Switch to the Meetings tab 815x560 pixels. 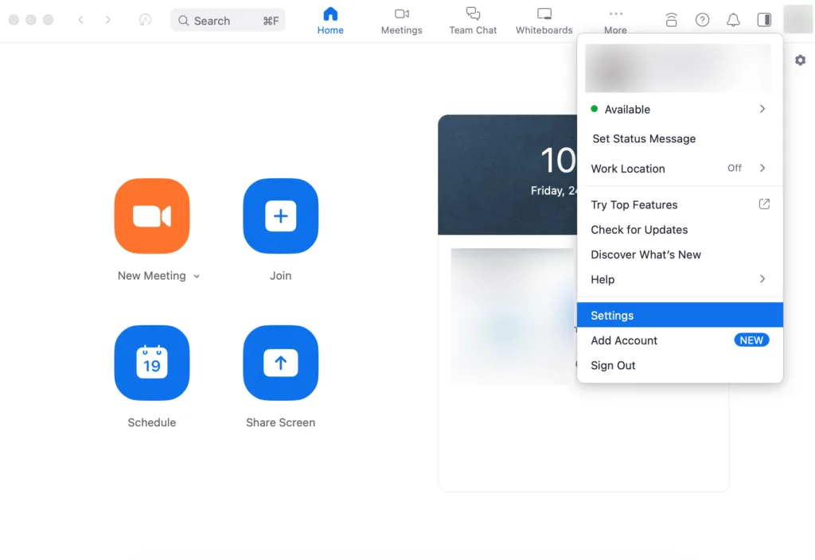click(x=402, y=21)
